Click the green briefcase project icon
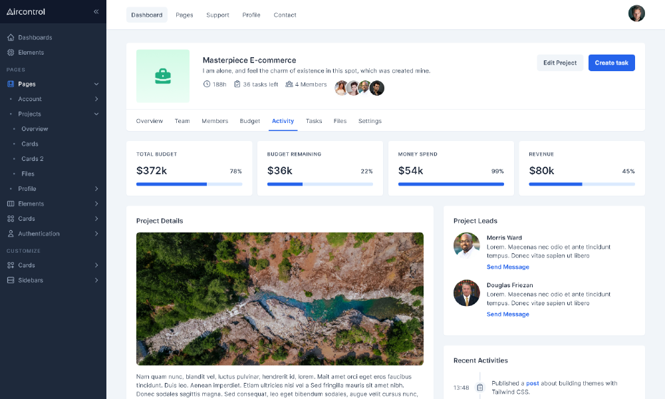This screenshot has height=399, width=665. pos(162,76)
